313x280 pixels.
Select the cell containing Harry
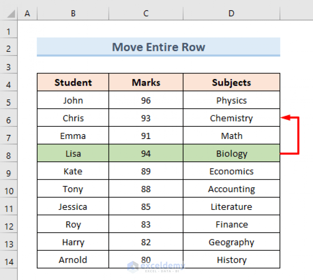tap(73, 242)
